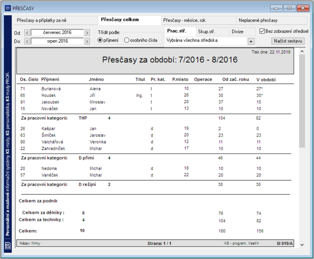Click the Os. číslo column header
314x259 pixels.
(29, 80)
